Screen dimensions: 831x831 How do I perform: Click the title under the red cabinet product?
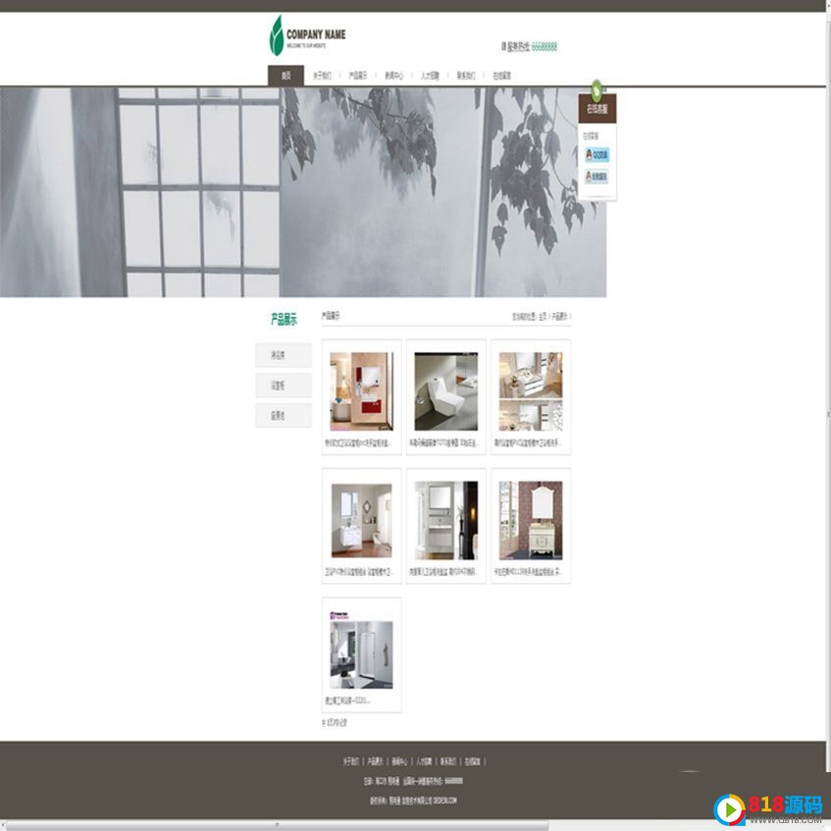tap(358, 443)
